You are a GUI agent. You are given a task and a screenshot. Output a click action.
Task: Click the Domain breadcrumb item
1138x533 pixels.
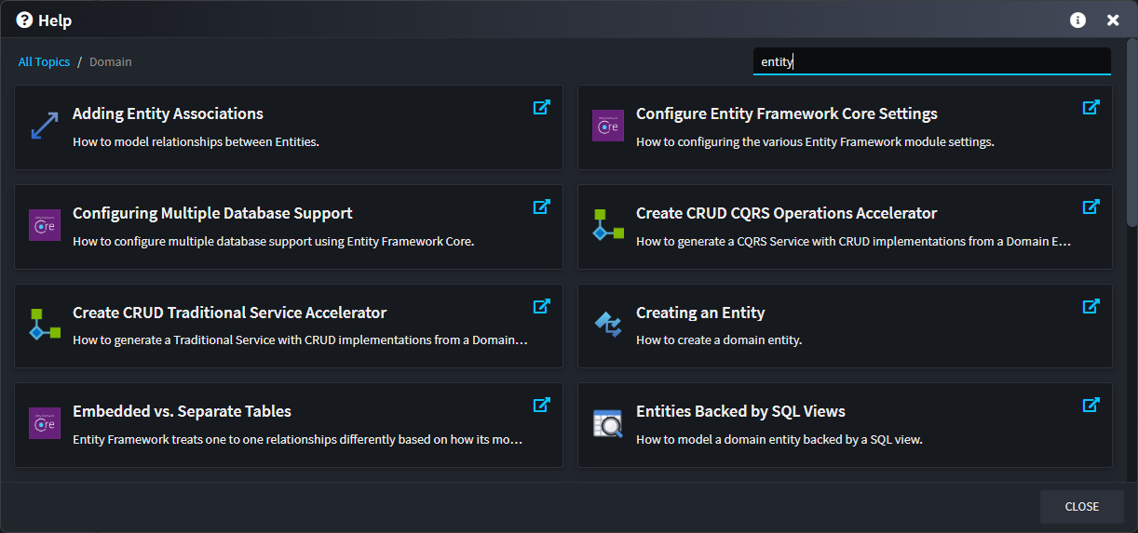111,62
